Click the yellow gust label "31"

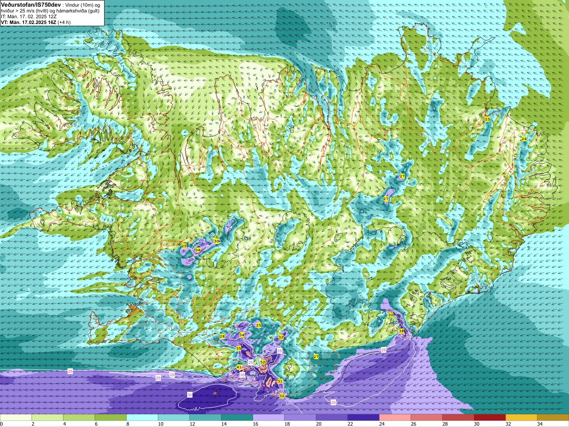[280, 381]
